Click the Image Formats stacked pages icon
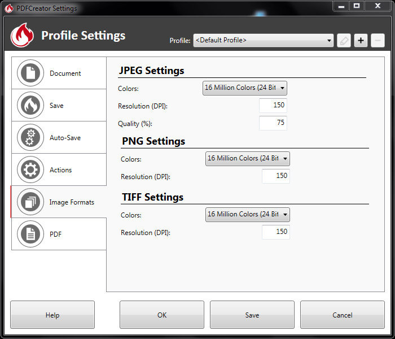The image size is (395, 339). (x=30, y=202)
